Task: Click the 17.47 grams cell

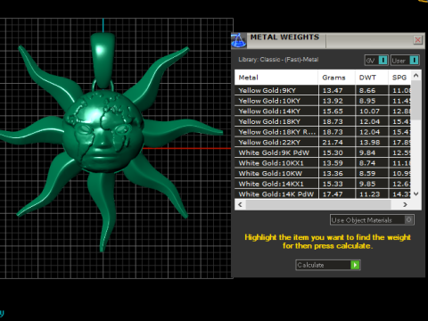Action: tap(337, 194)
